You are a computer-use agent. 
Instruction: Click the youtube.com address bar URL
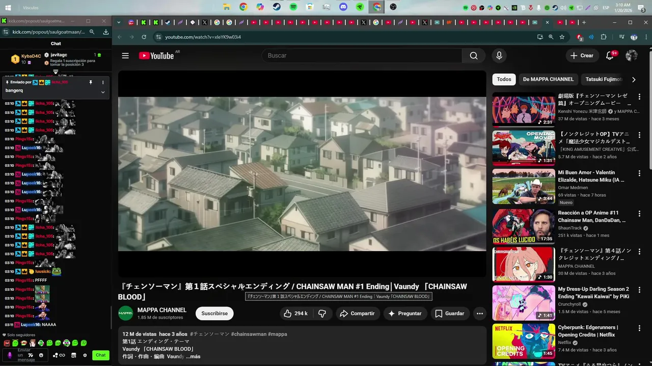point(203,37)
